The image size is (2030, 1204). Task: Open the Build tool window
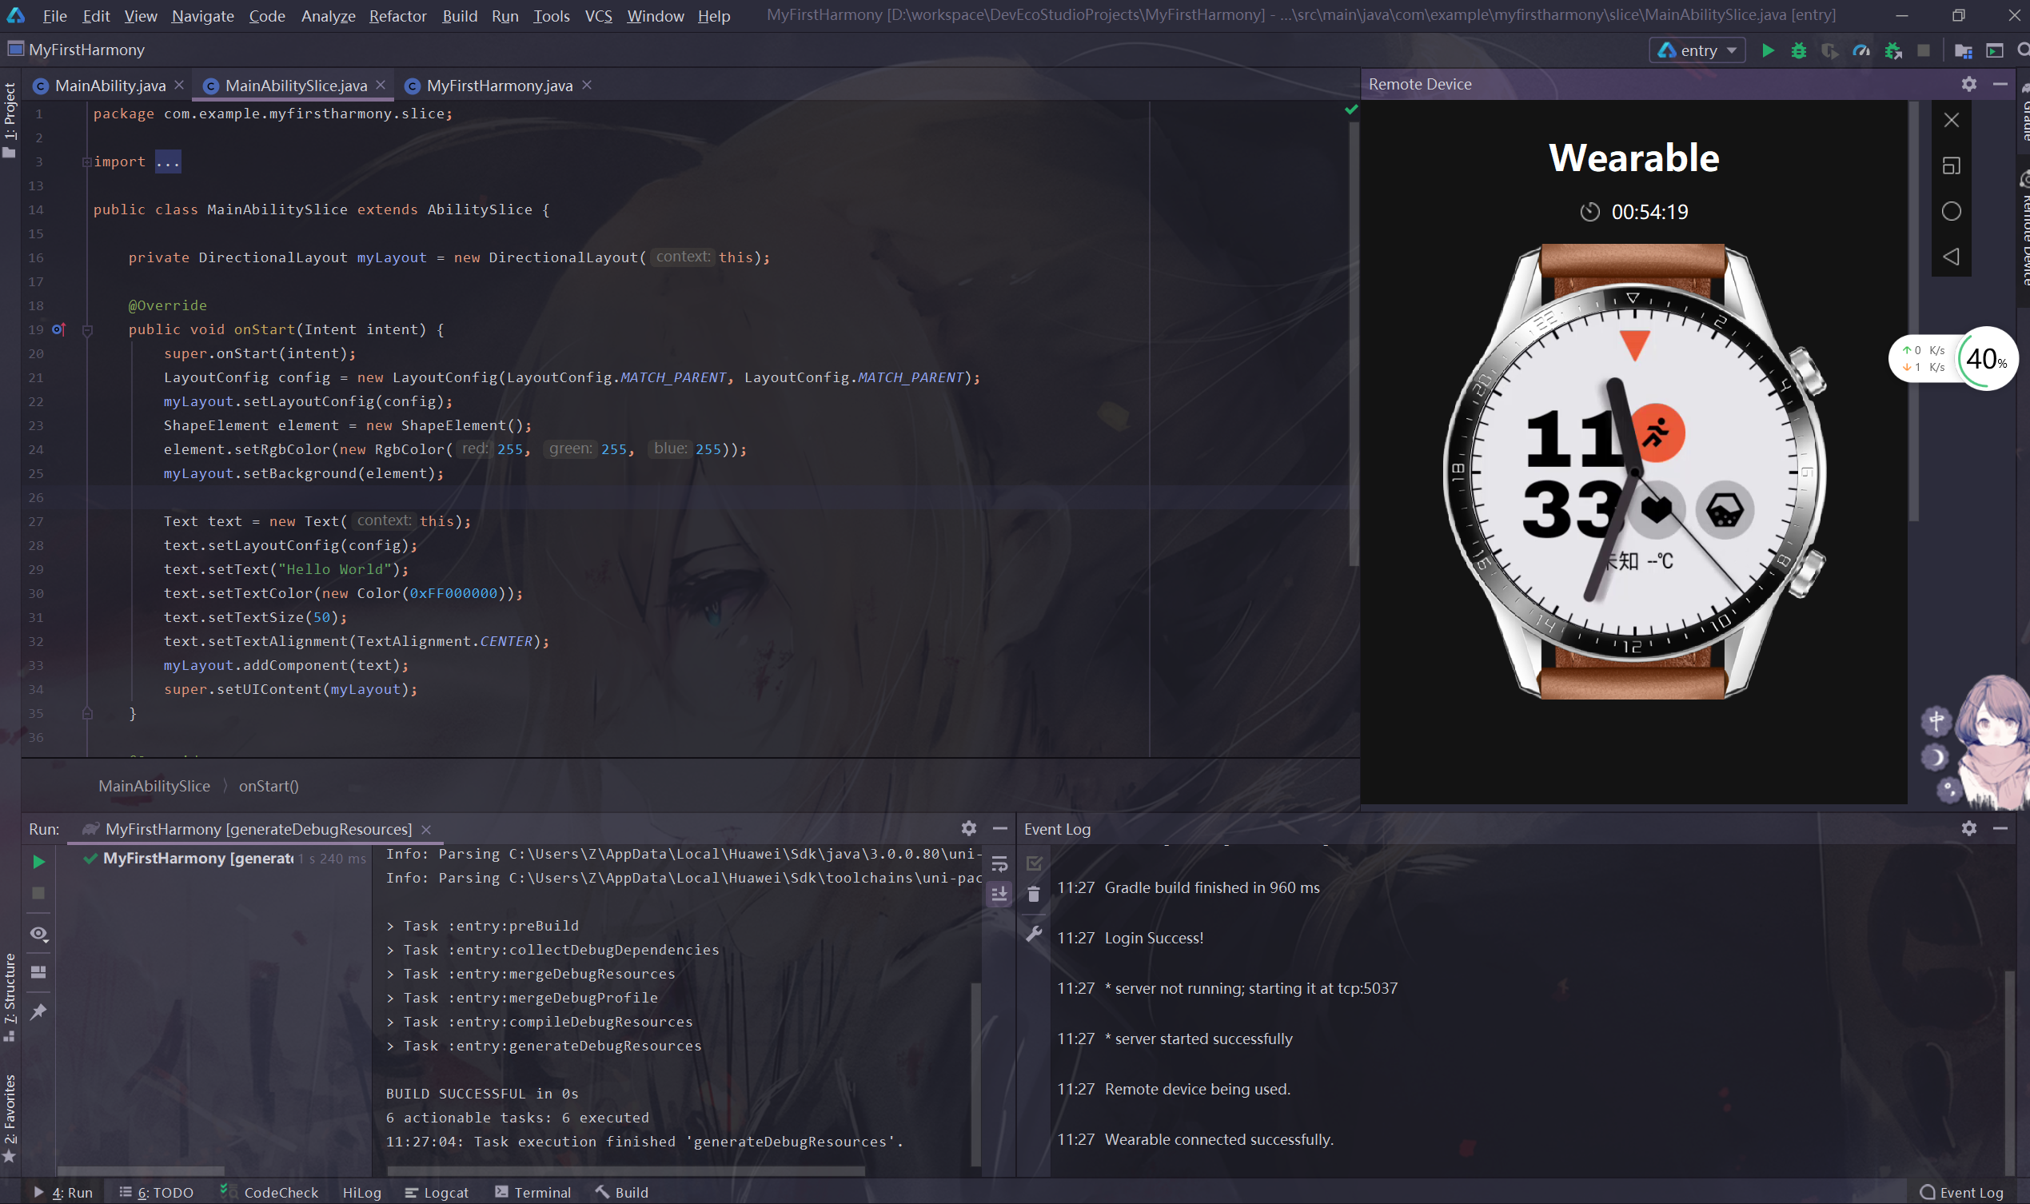click(622, 1192)
